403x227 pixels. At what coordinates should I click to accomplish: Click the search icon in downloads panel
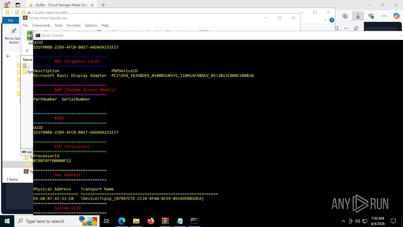tap(337, 28)
